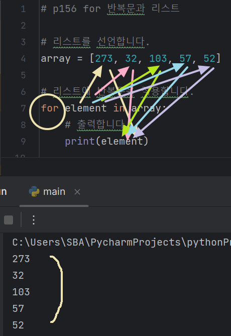The width and height of the screenshot is (231, 336).
Task: Click the Python icon on main tab
Action: 34,191
